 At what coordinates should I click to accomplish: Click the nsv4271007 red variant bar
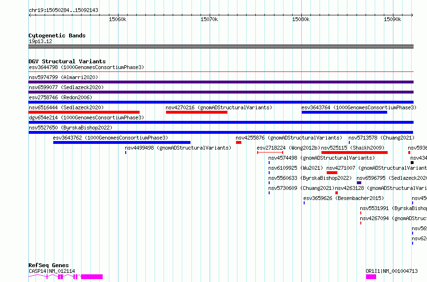(332, 173)
